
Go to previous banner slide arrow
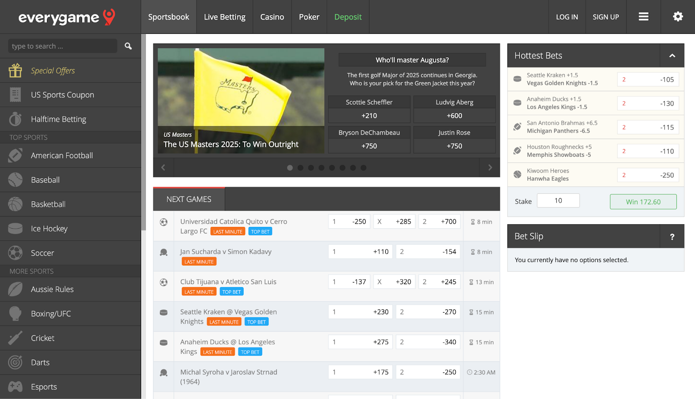(x=163, y=168)
